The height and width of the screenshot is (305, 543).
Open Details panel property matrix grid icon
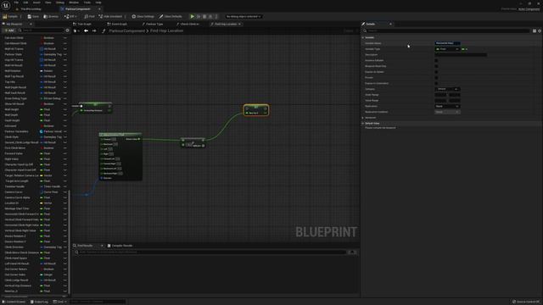click(x=535, y=30)
